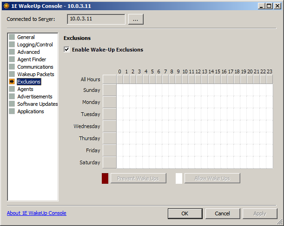
Task: Click the Applications square icon
Action: (12, 111)
